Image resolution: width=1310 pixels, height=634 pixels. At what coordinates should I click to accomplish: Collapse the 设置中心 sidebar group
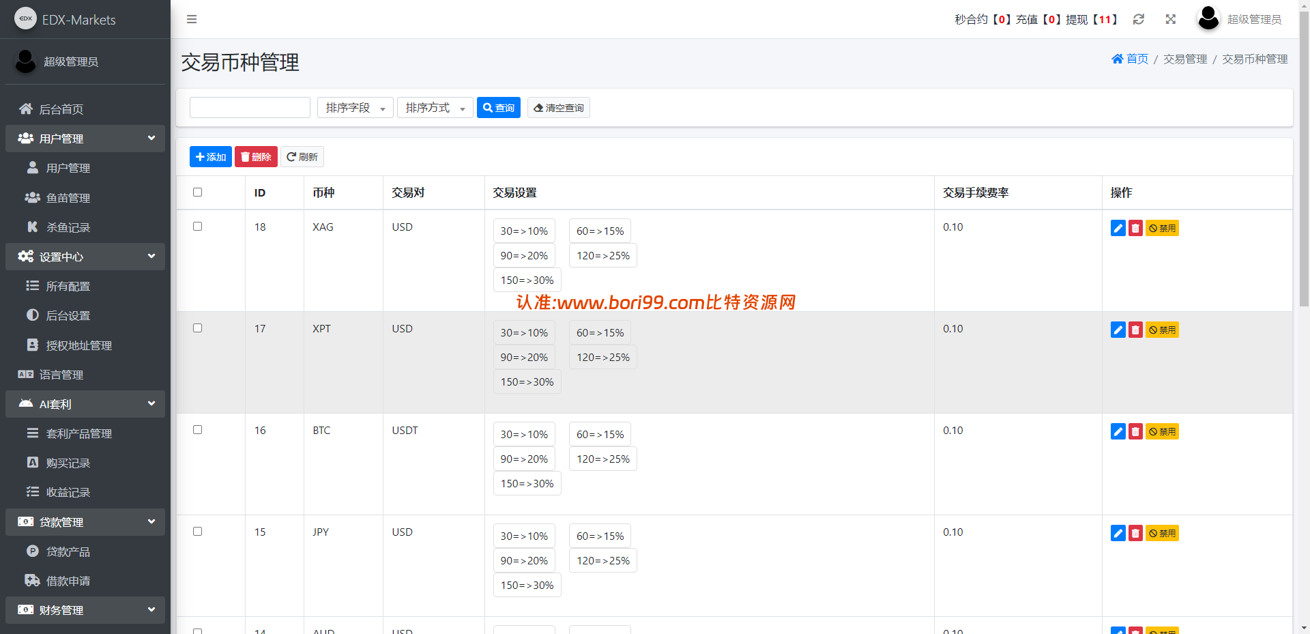(85, 257)
